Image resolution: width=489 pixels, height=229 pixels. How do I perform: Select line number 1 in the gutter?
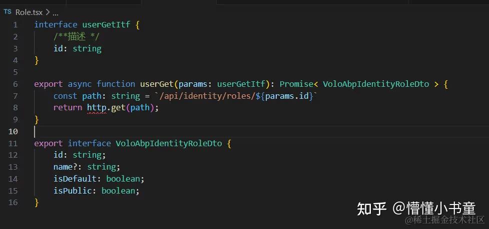tap(15, 25)
